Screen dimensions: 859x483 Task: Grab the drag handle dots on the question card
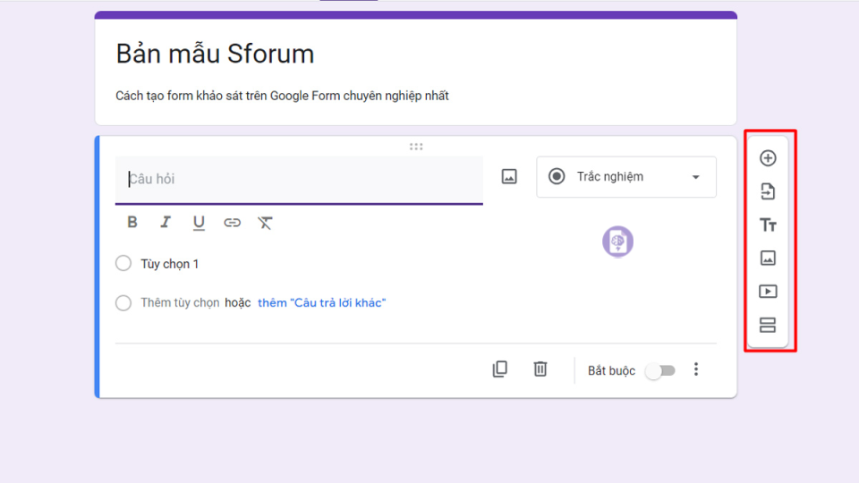[416, 147]
